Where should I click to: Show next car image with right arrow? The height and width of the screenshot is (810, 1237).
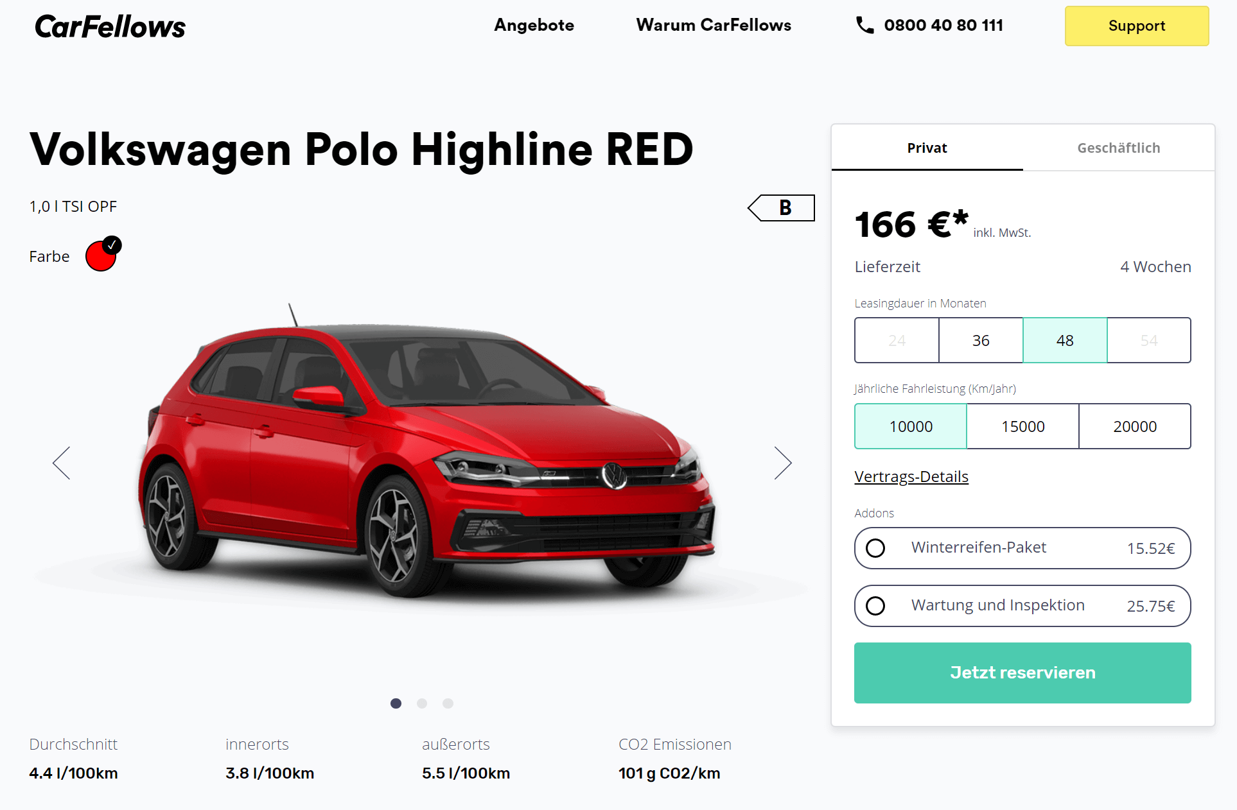click(782, 463)
